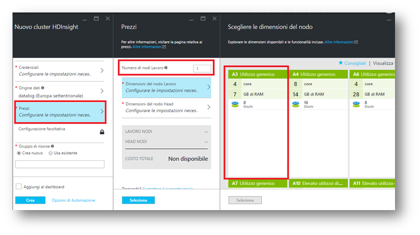Click '8 core' on A4 card
The image size is (420, 235).
click(x=318, y=84)
